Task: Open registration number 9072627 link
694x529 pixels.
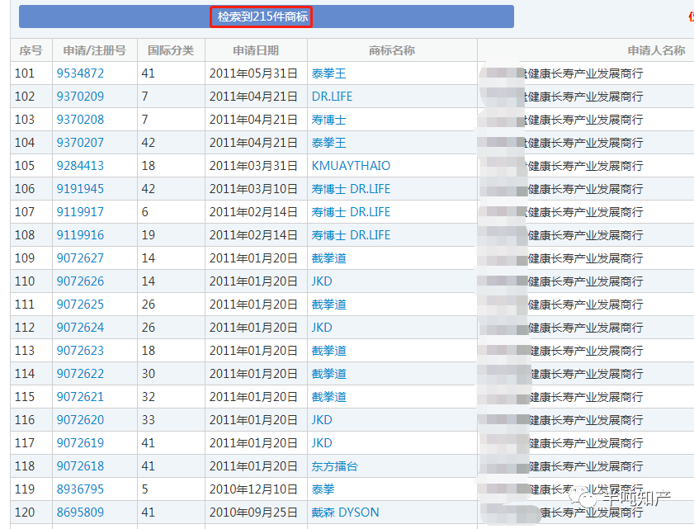Action: pyautogui.click(x=80, y=257)
